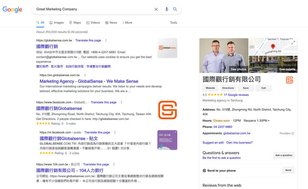Image resolution: width=308 pixels, height=189 pixels.
Task: Switch to the Maps tab
Action: (x=75, y=23)
